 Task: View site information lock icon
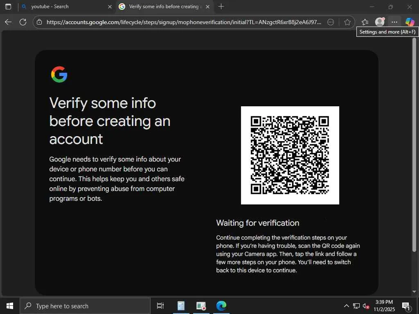[39, 22]
